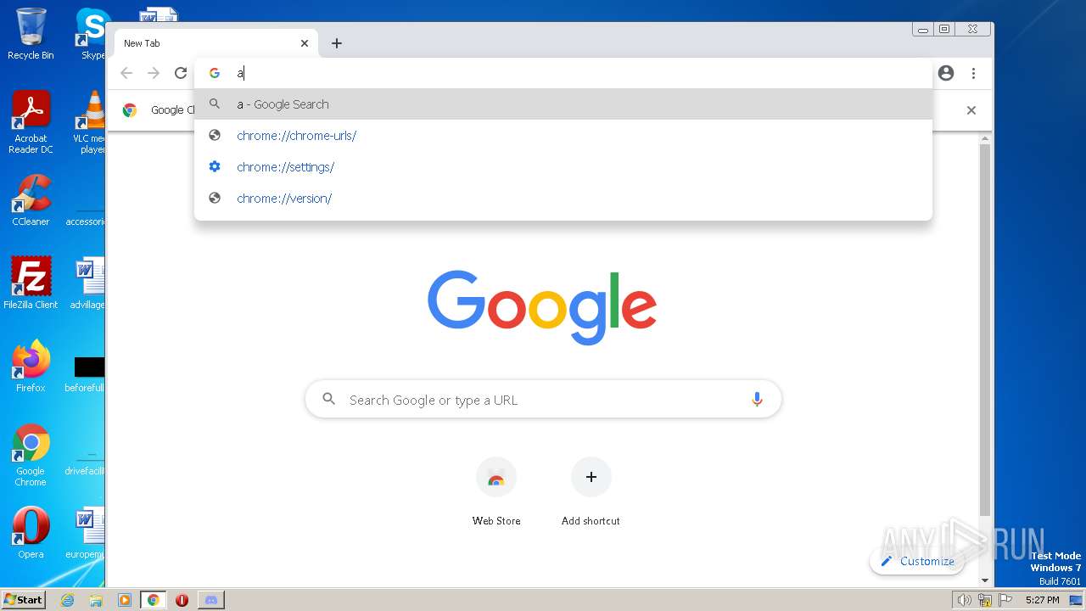Open FileZilla Client desktop icon
The image size is (1086, 611).
(x=31, y=283)
